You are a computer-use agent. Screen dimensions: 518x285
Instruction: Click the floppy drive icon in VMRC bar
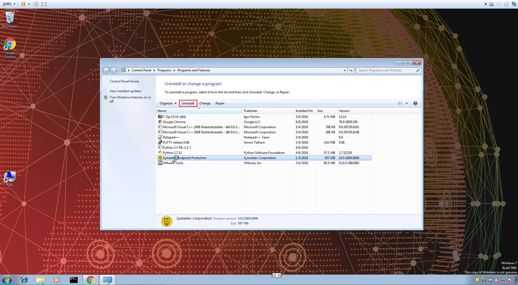click(506, 4)
